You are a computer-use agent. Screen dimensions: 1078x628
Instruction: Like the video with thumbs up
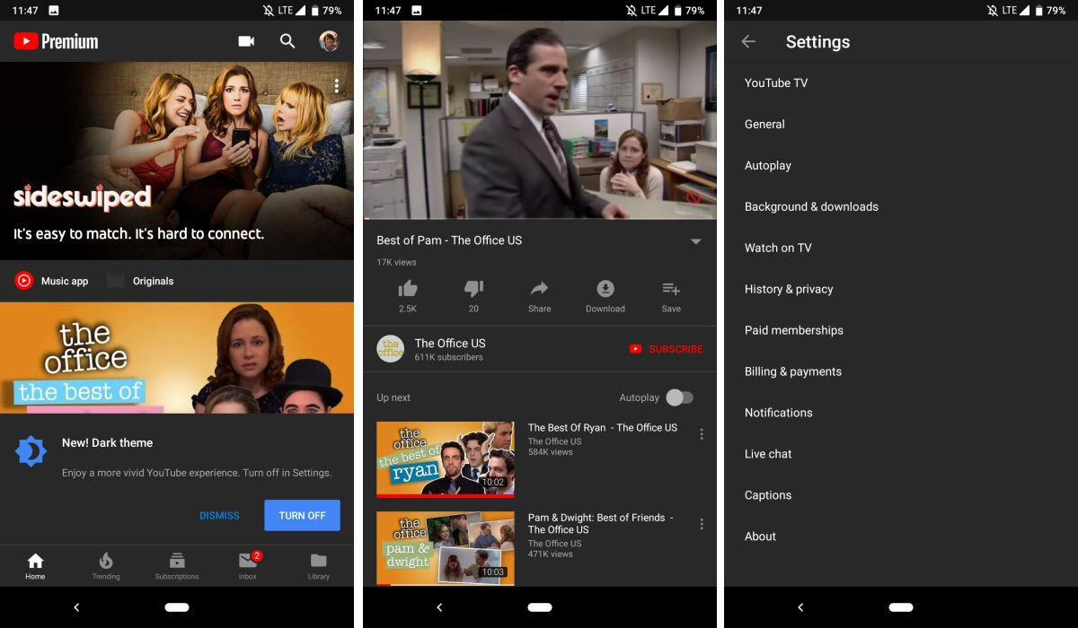tap(408, 288)
